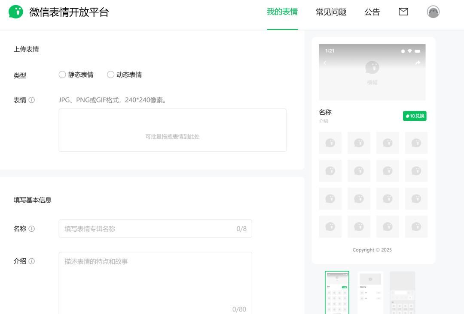The image size is (464, 314).
Task: Open the message envelope icon in top nav
Action: click(403, 12)
